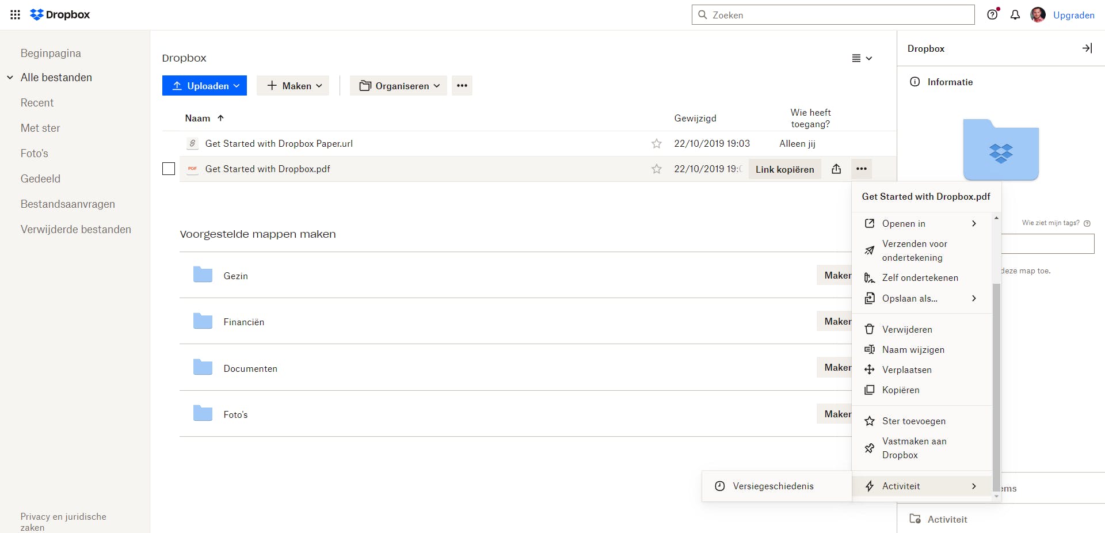The width and height of the screenshot is (1105, 533).
Task: Open the app grid launcher icon
Action: pos(16,15)
